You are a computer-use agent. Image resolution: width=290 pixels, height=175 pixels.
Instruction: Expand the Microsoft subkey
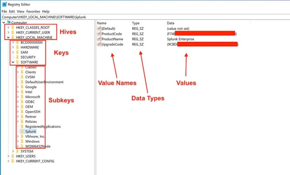pos(18,97)
